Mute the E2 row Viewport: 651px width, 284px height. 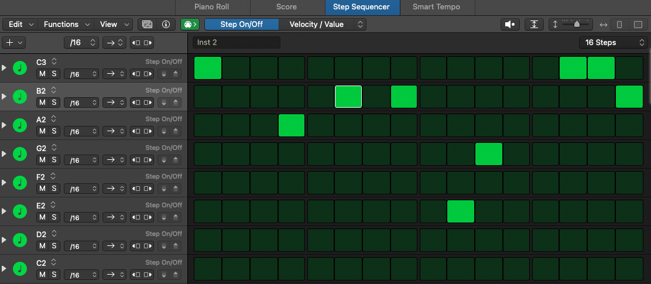tap(42, 217)
